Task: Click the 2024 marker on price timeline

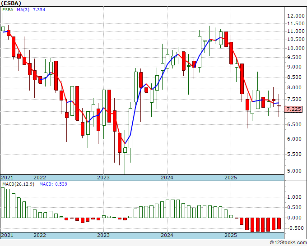Action: pyautogui.click(x=167, y=178)
